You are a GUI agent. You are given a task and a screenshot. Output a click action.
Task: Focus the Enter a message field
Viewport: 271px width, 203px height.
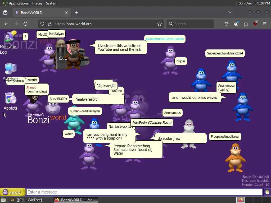coord(144,192)
